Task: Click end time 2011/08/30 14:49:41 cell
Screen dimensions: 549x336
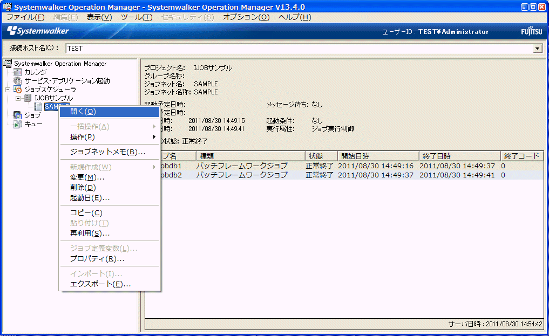Action: (x=457, y=175)
